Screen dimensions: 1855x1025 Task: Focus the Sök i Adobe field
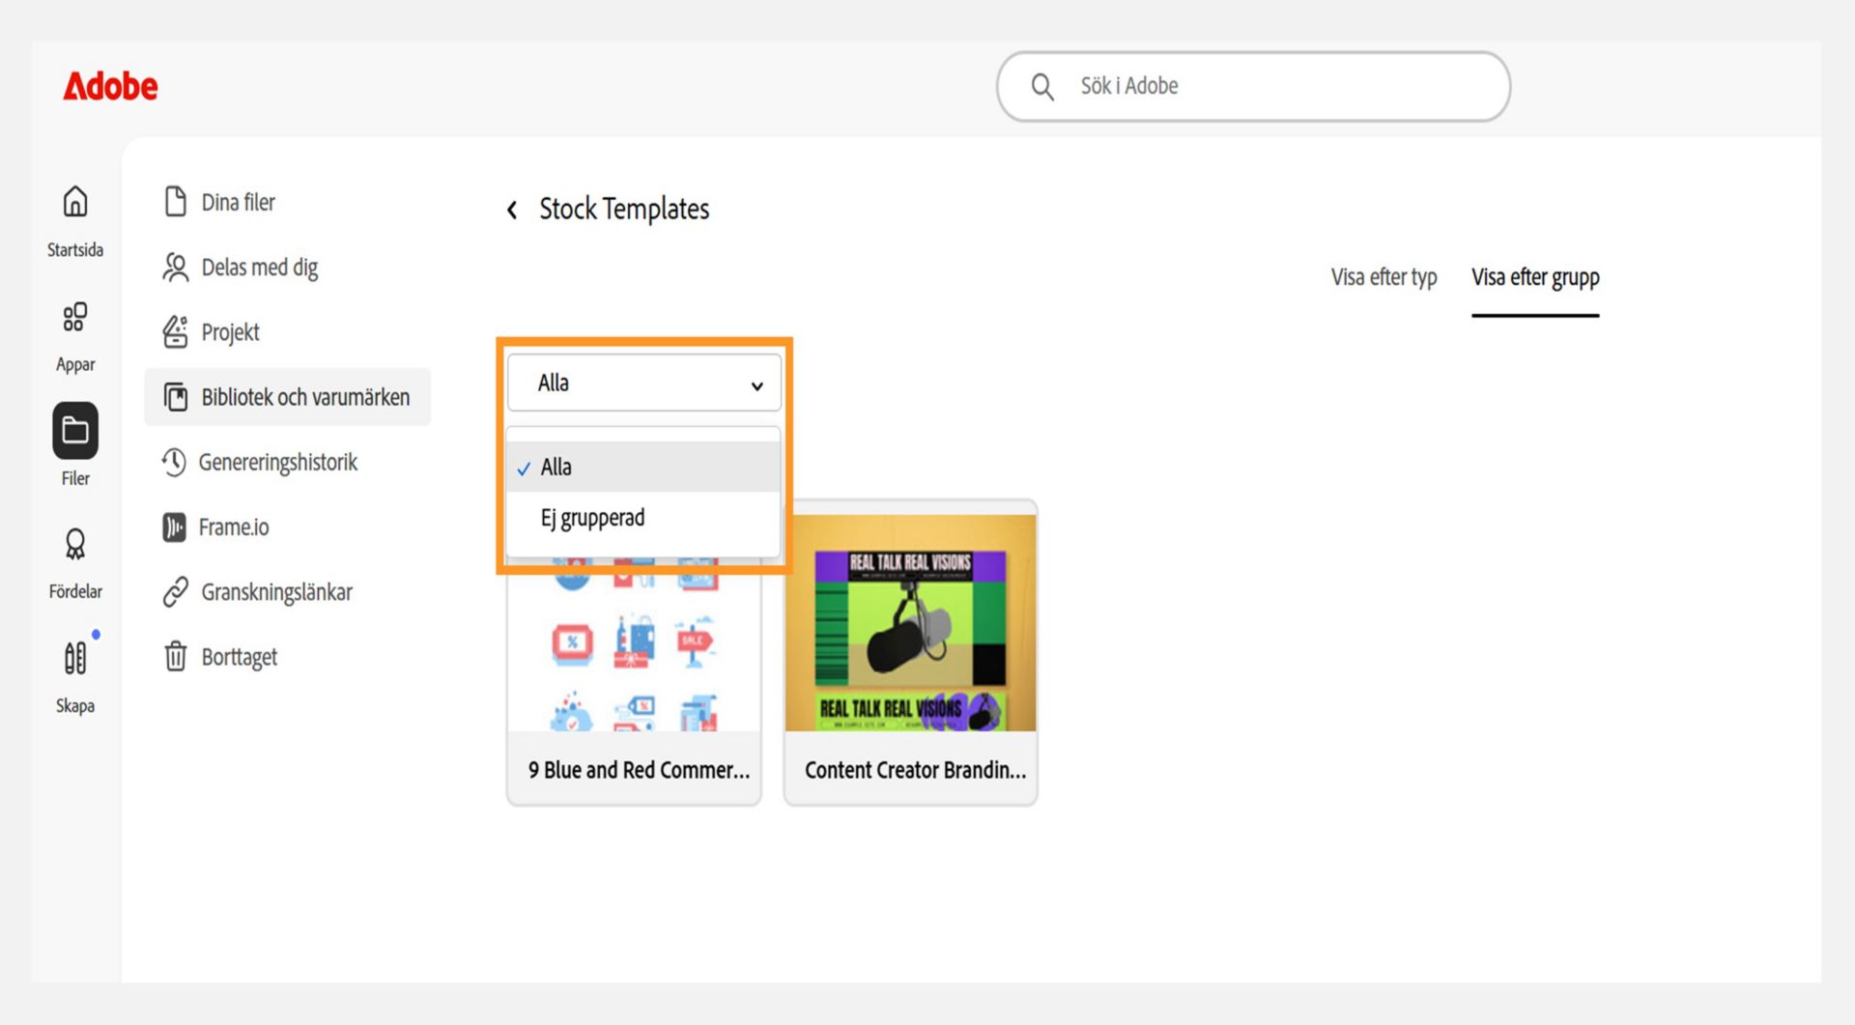(x=1253, y=86)
